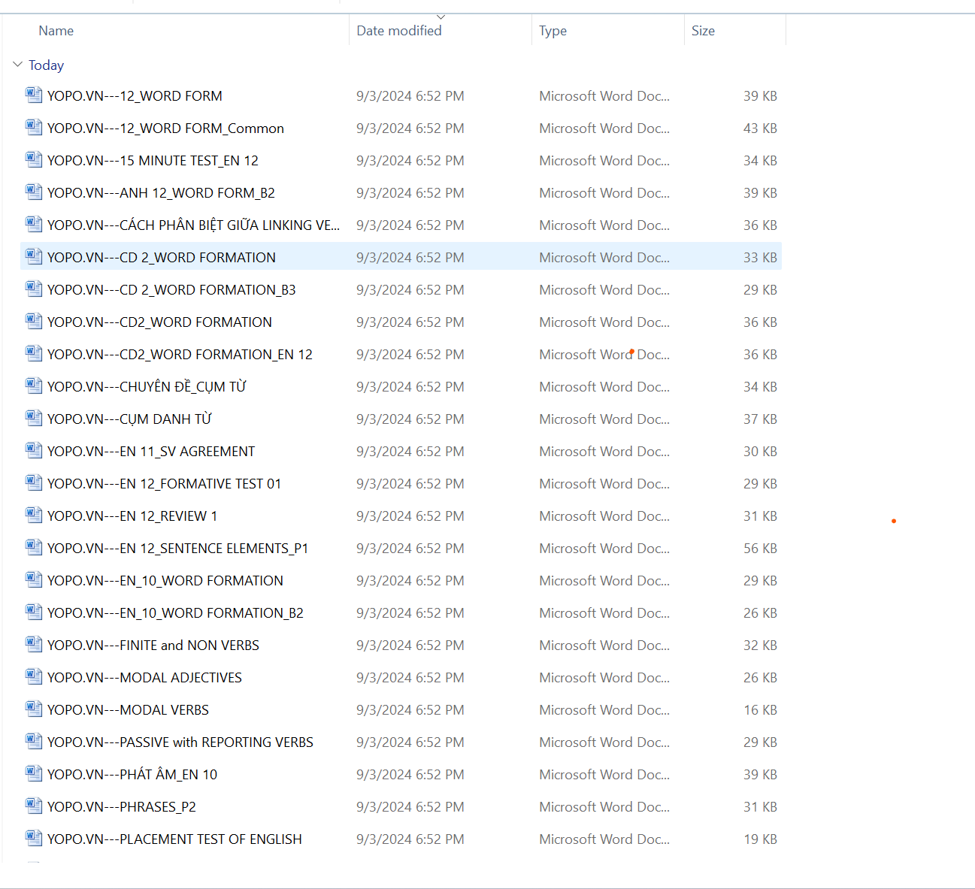This screenshot has height=889, width=975.
Task: Click Word icon of CD 2_WORD FORMATION highlighted row
Action: pyautogui.click(x=34, y=256)
